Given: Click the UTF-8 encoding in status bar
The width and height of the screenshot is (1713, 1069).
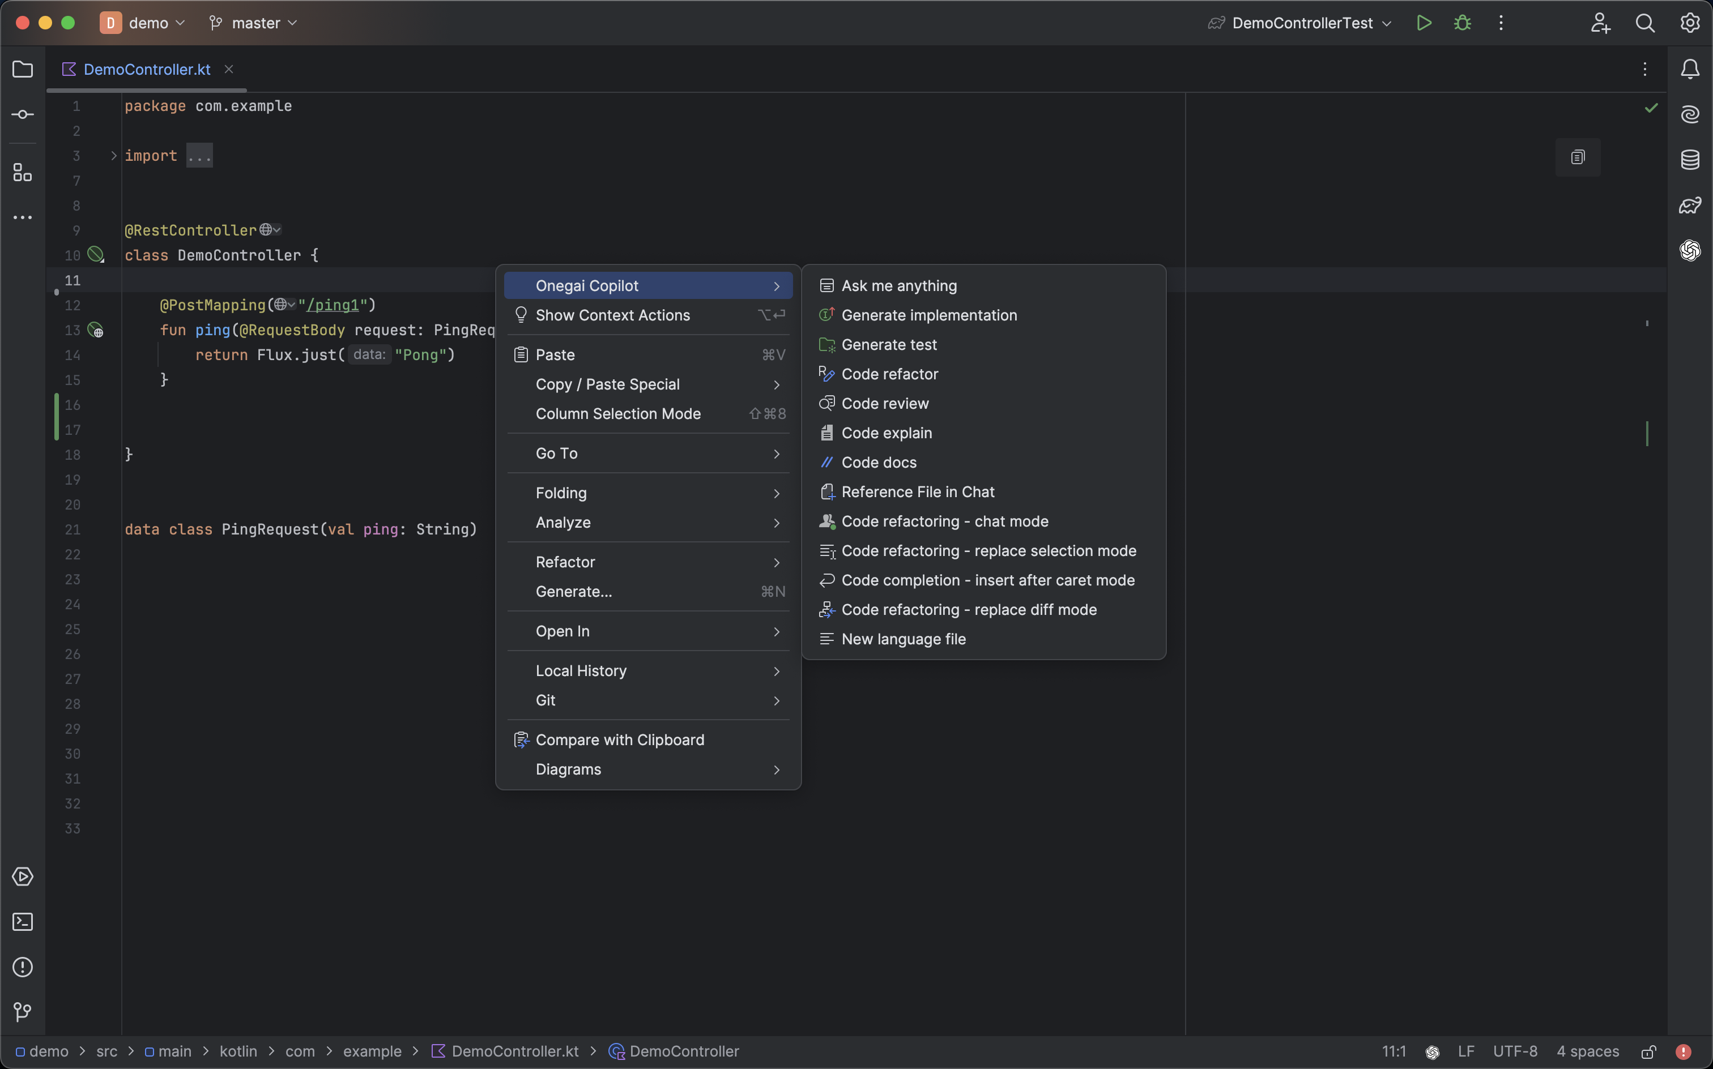Looking at the screenshot, I should tap(1515, 1052).
